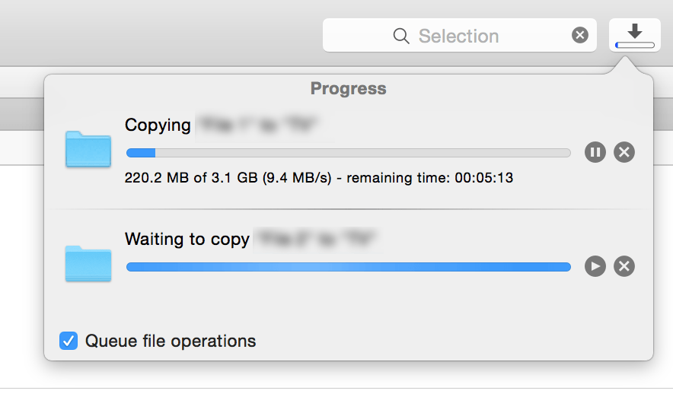The image size is (673, 397).
Task: Click the folder icon beside Copying
Action: tap(88, 148)
